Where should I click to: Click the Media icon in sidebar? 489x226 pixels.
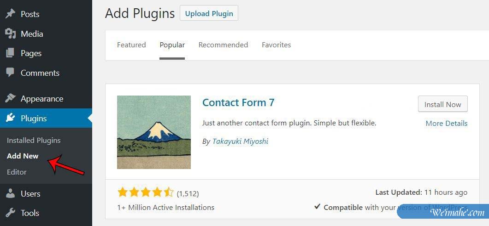(10, 34)
